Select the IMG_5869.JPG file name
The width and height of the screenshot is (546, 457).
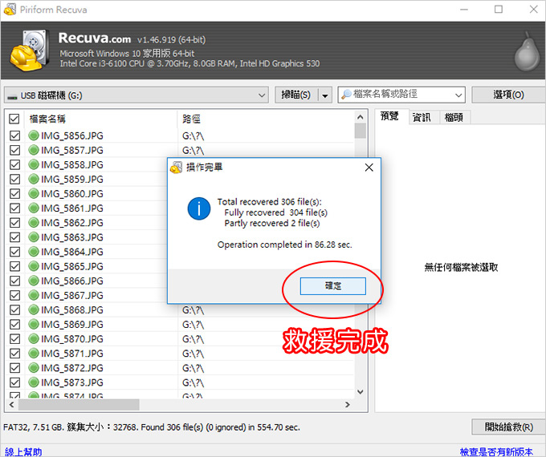click(x=72, y=324)
